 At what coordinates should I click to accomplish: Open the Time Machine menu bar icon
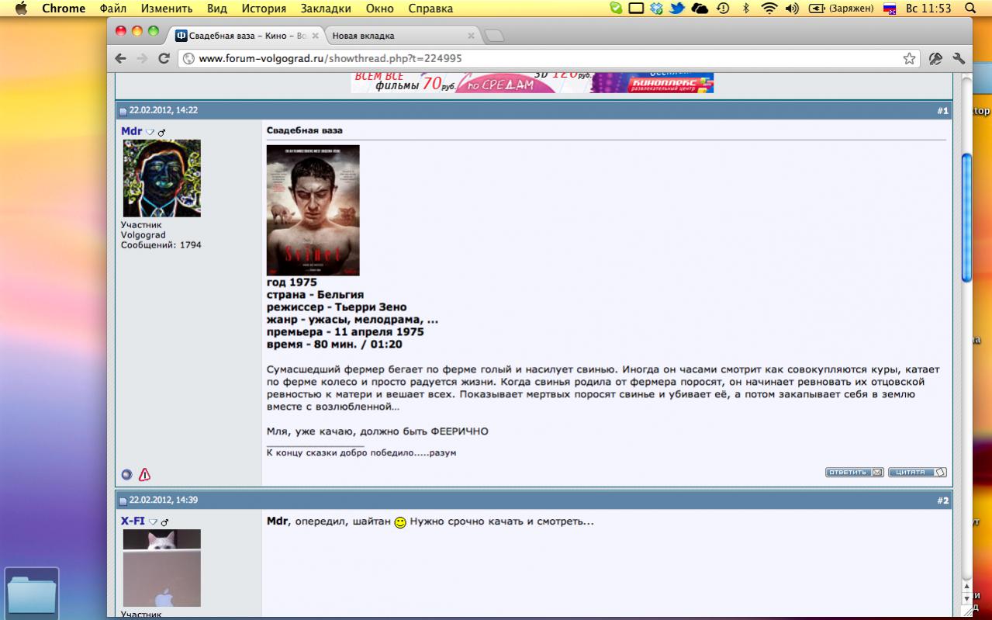[x=723, y=9]
